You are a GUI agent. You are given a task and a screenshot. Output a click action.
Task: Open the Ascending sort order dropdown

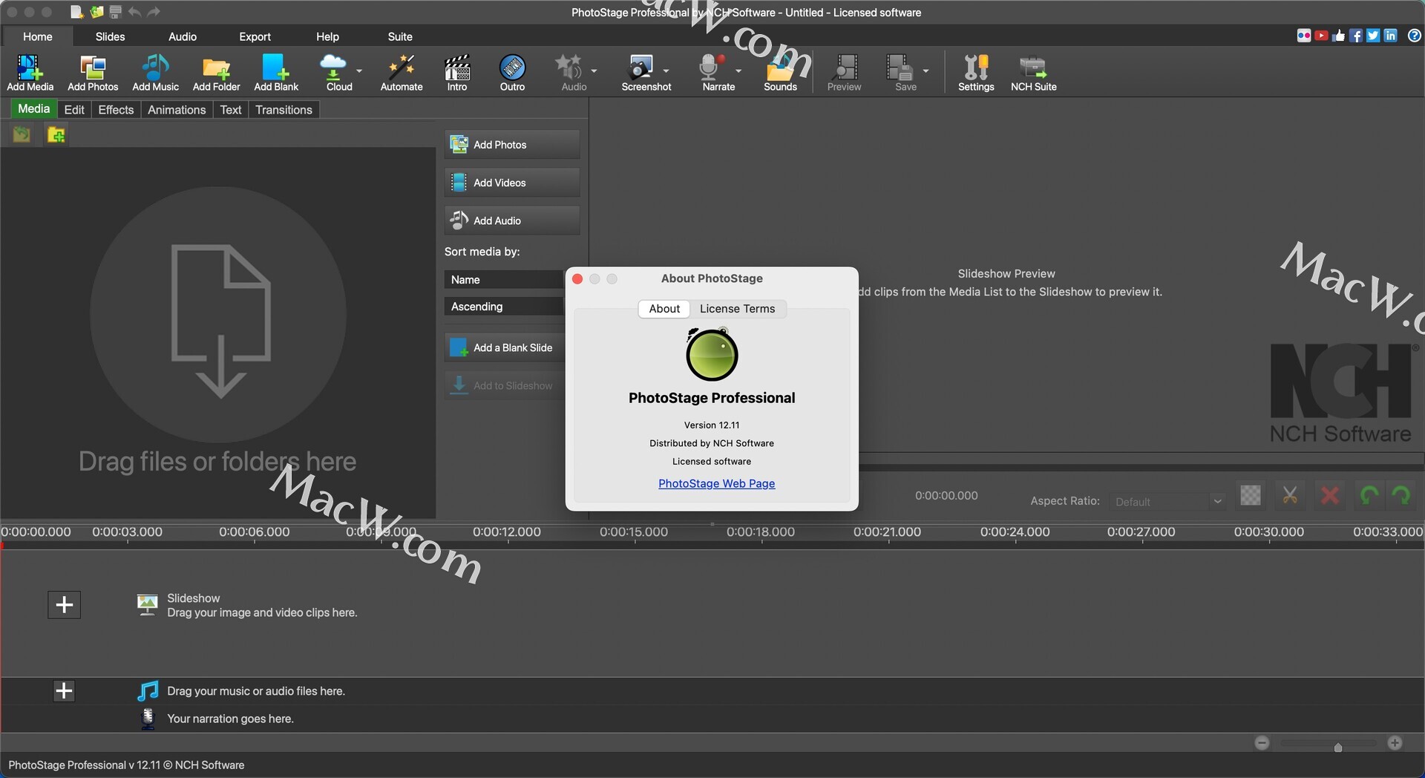click(x=505, y=307)
